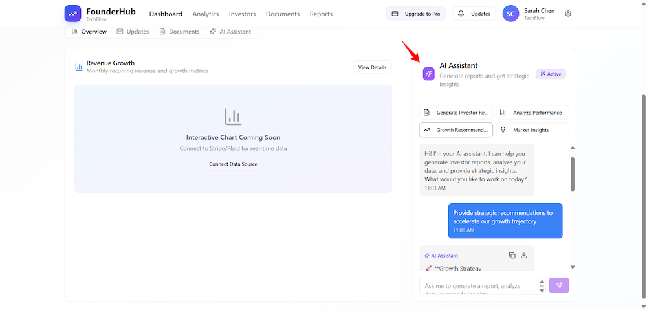The image size is (647, 310).
Task: Open the Updates notification button
Action: click(474, 14)
